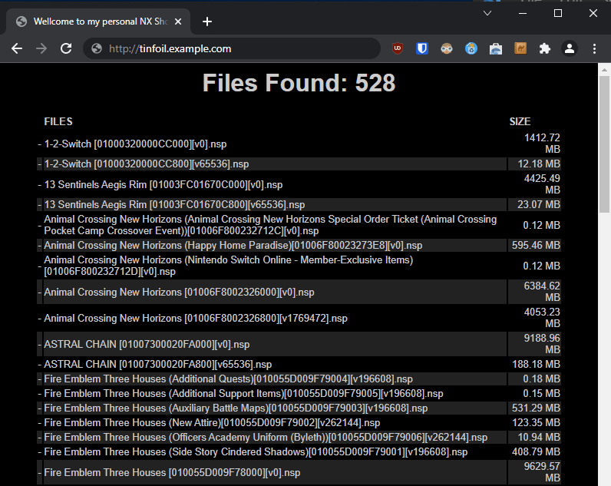Viewport: 611px width, 486px height.
Task: Click the 123.35 MB size value
Action: pos(537,422)
